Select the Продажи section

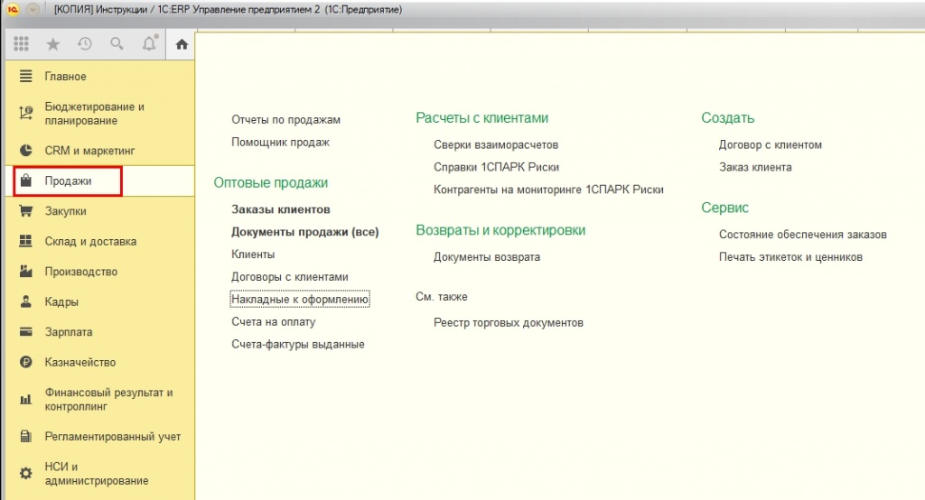click(68, 181)
